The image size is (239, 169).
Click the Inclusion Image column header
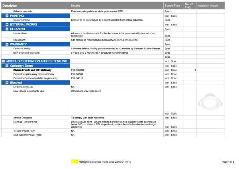tap(210, 6)
